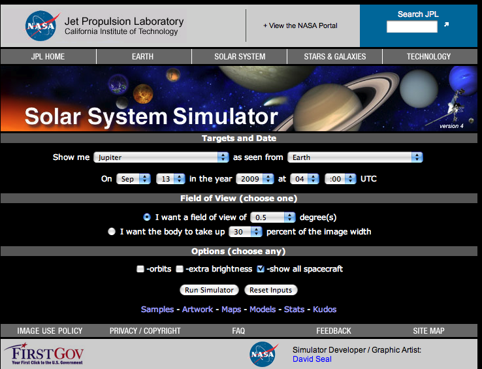Open the FAQ footer link

point(238,331)
